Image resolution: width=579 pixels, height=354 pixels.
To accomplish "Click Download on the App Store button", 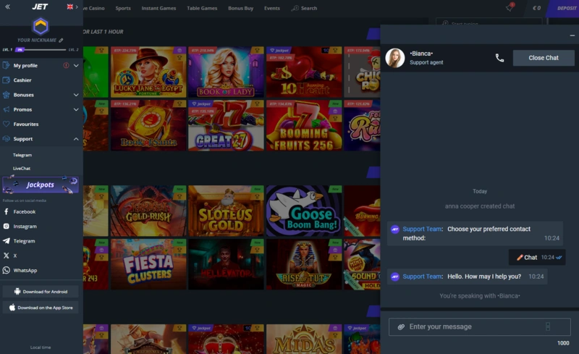I will pos(41,308).
